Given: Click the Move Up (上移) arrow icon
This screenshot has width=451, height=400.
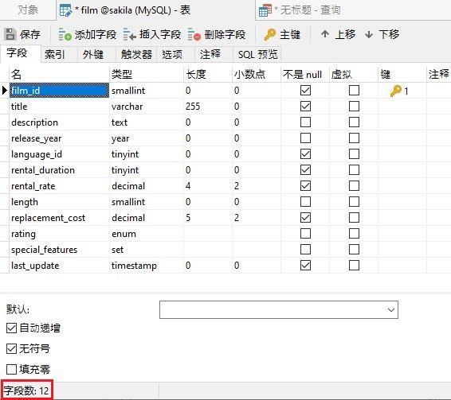Looking at the screenshot, I should (x=325, y=34).
